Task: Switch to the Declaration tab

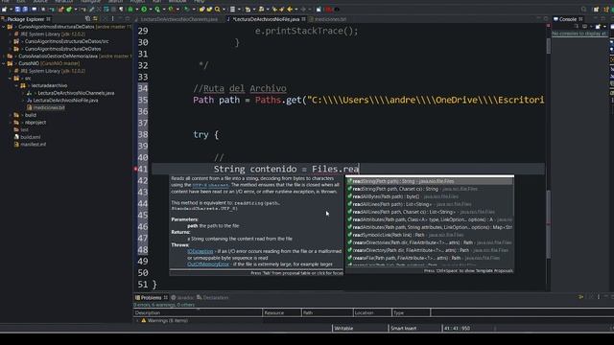Action: 212,298
